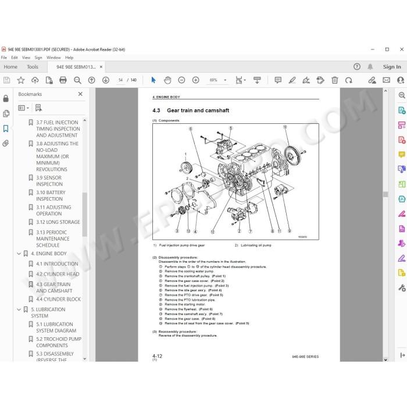
Task: Open the Help menu
Action: point(69,58)
